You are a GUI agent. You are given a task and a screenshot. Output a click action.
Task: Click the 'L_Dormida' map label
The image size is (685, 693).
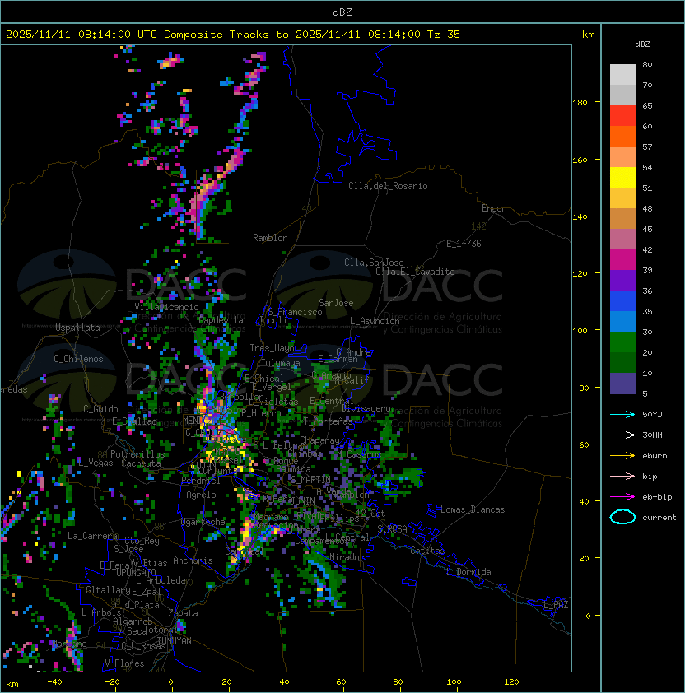(468, 572)
